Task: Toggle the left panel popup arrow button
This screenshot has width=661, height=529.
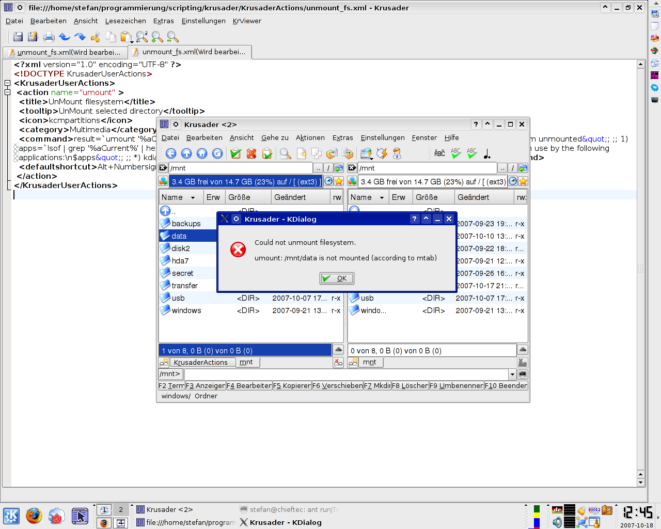Action: point(338,350)
